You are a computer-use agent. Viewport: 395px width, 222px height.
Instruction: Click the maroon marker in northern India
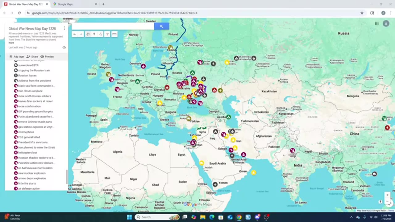pyautogui.click(x=292, y=150)
